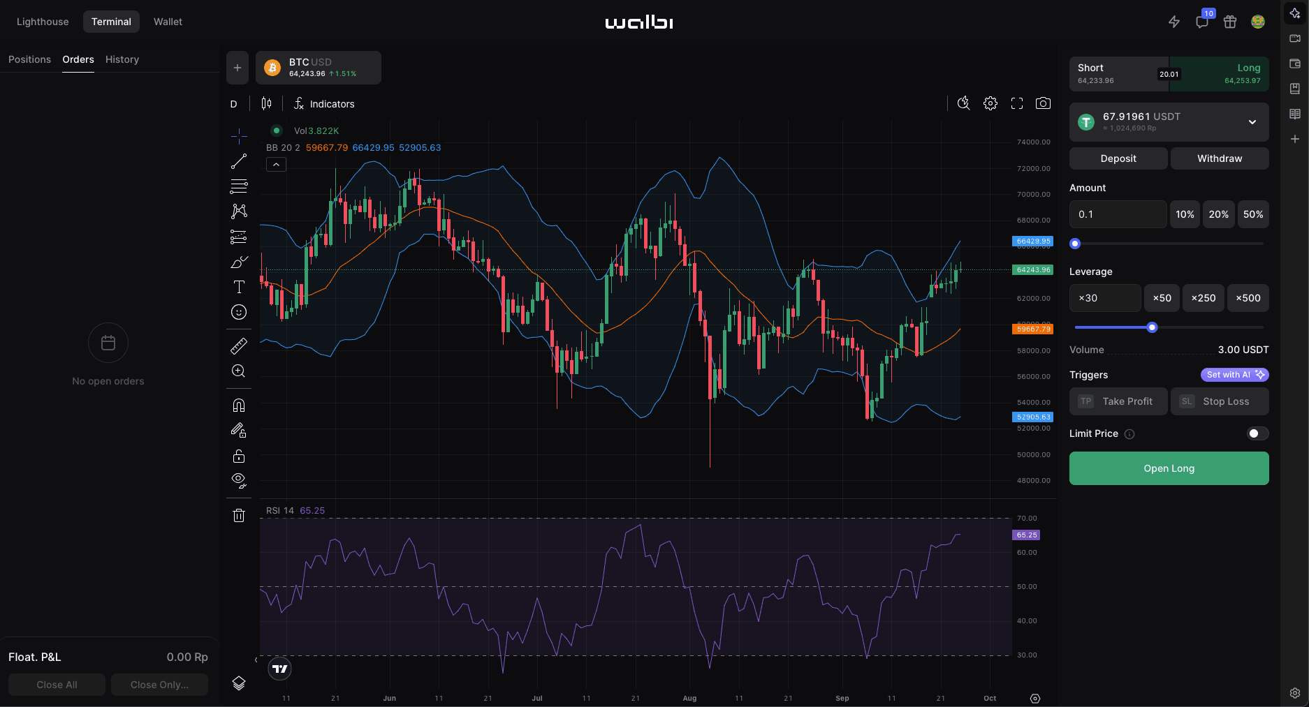The height and width of the screenshot is (707, 1309).
Task: Open the Wallet tab
Action: 168,22
